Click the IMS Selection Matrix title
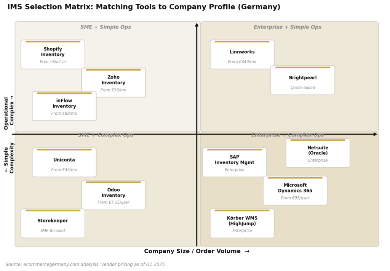The image size is (390, 271). coord(144,7)
